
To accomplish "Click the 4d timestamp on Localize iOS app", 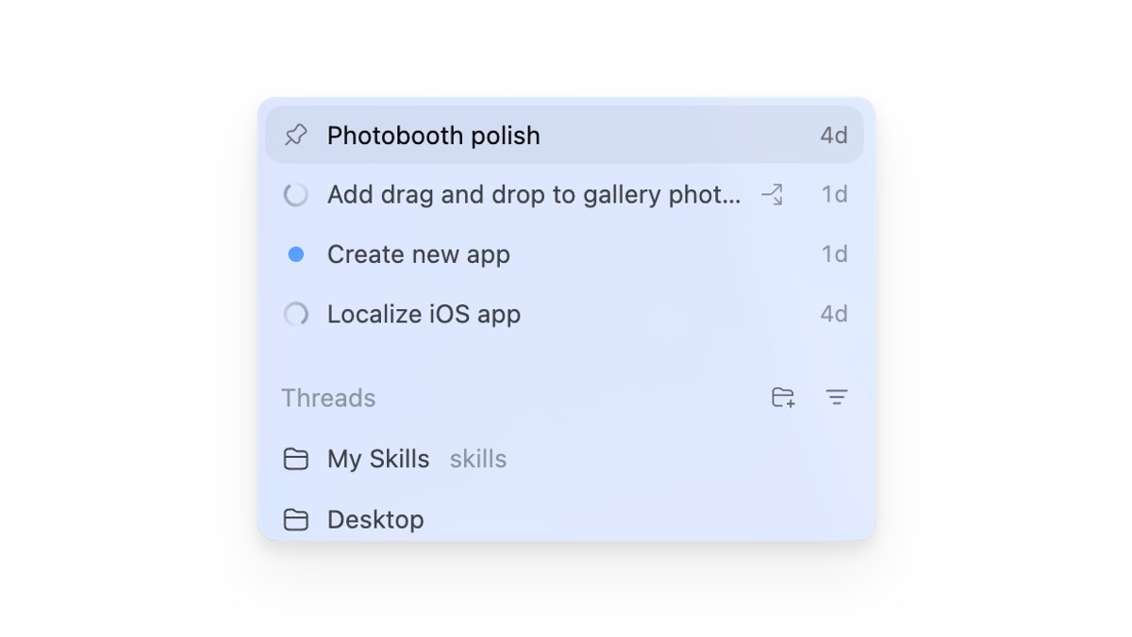I will [x=834, y=314].
